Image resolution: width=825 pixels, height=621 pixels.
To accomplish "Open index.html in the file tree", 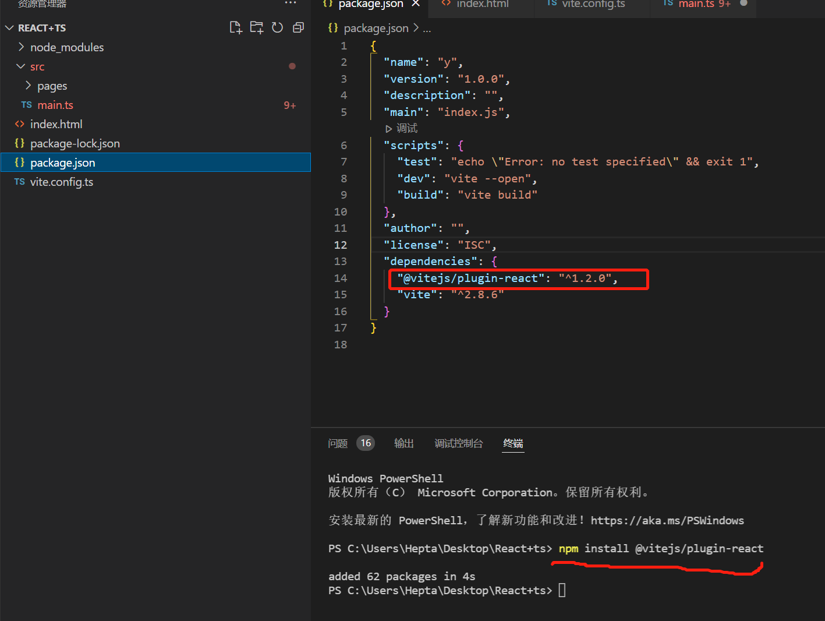I will (x=56, y=124).
